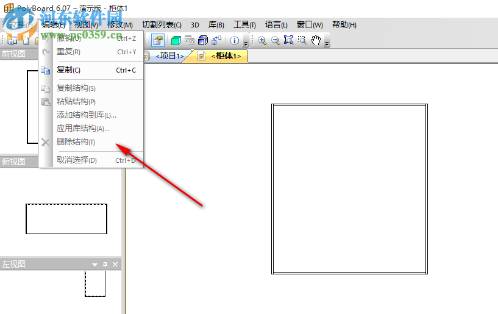The image size is (498, 314).
Task: Open the 编辑(E) menu
Action: click(54, 25)
